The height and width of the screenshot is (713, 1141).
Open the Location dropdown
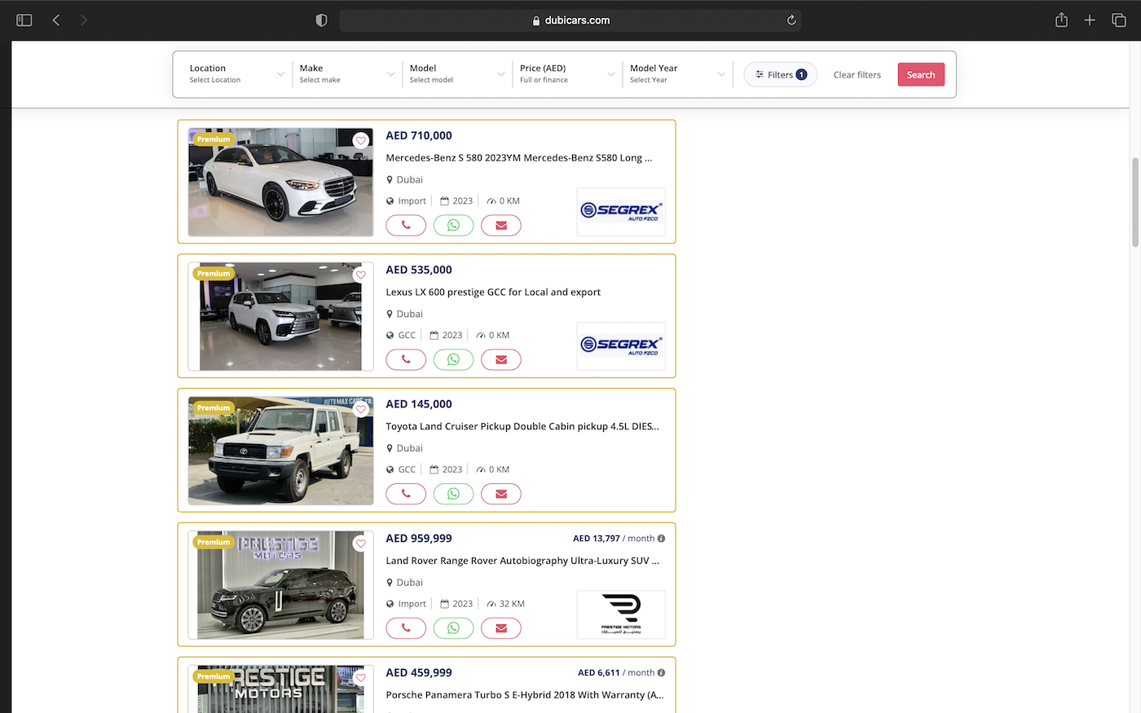(236, 74)
